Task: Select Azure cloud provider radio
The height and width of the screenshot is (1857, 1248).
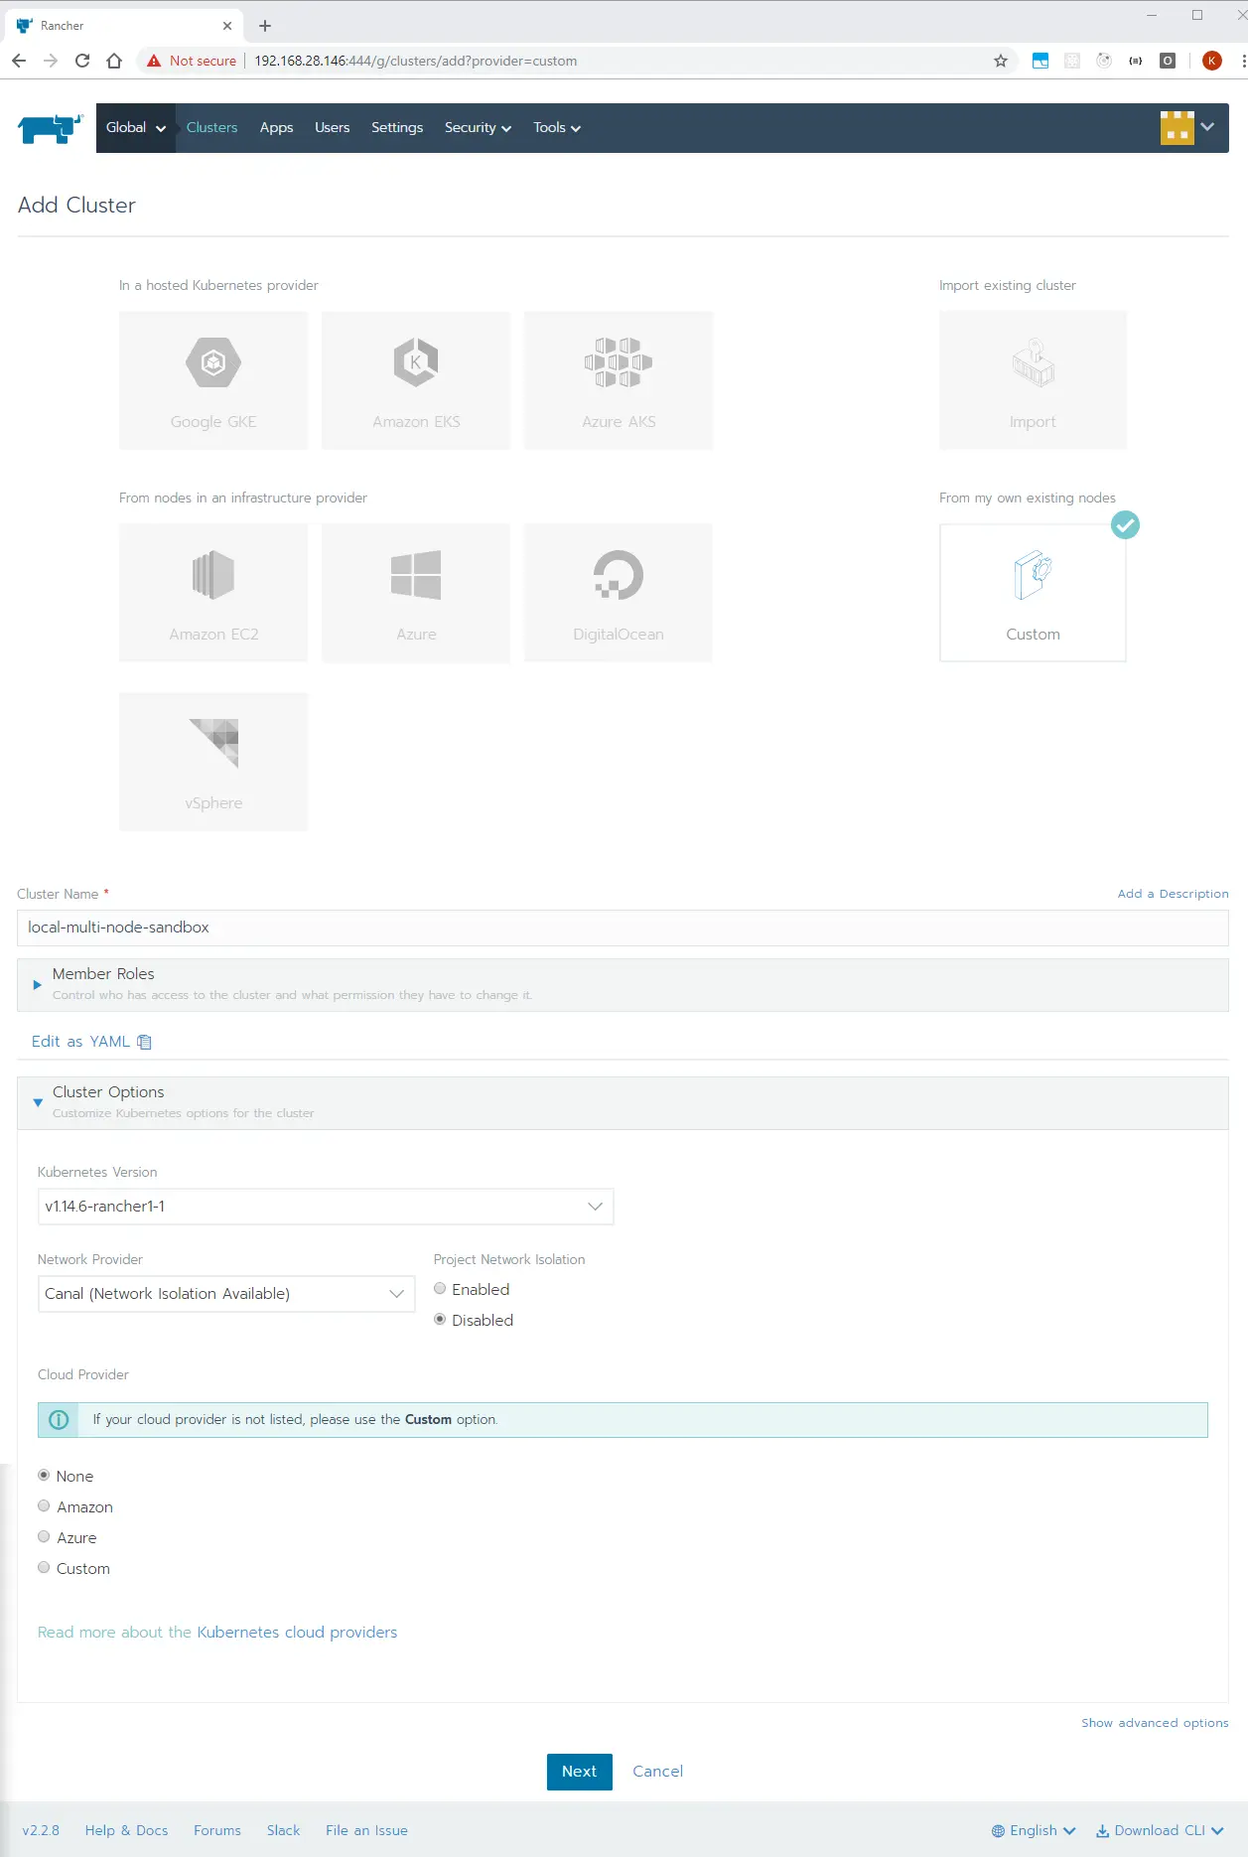Action: (x=44, y=1537)
